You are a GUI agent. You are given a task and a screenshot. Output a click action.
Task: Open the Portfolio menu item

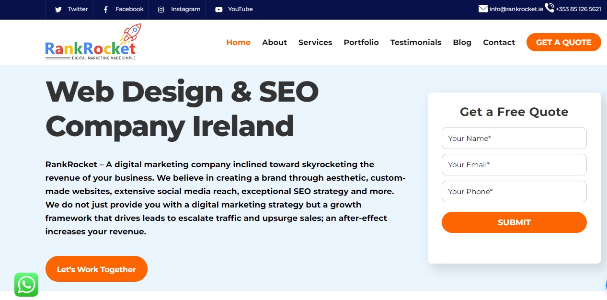tap(361, 42)
